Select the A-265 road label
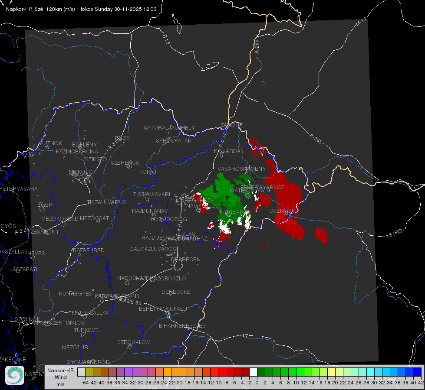 [x=316, y=139]
